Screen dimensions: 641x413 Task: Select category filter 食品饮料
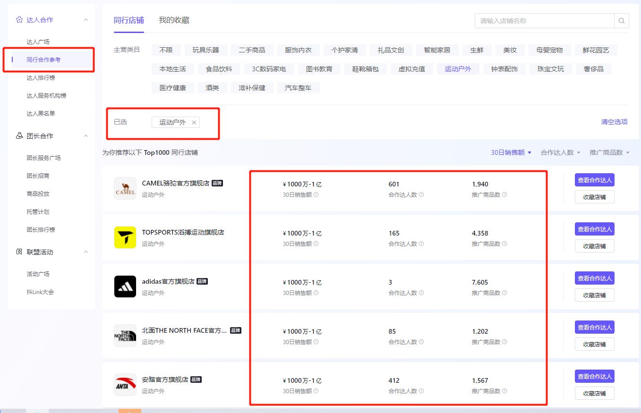coord(219,69)
